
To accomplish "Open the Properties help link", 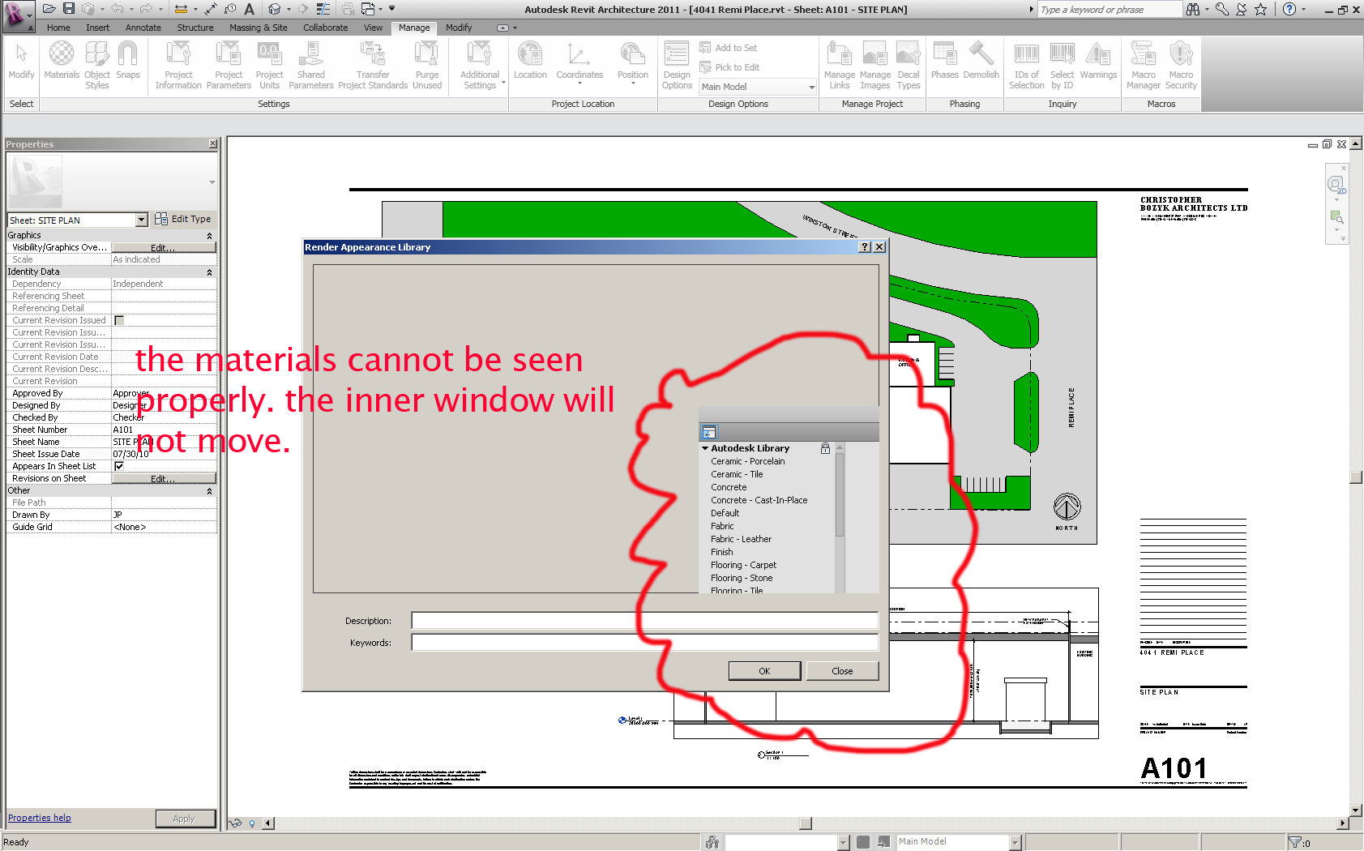I will tap(40, 818).
